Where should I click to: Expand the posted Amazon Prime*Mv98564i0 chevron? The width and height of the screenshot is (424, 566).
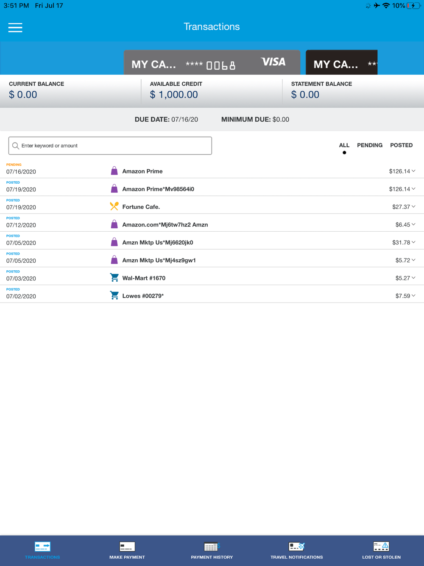pyautogui.click(x=413, y=189)
